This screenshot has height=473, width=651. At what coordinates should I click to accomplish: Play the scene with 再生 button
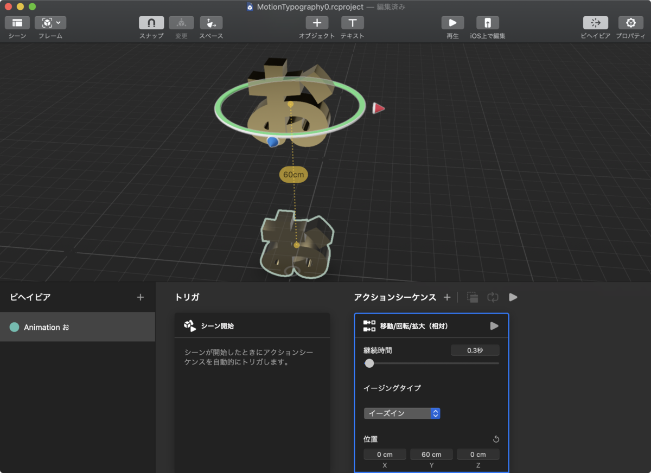[452, 23]
